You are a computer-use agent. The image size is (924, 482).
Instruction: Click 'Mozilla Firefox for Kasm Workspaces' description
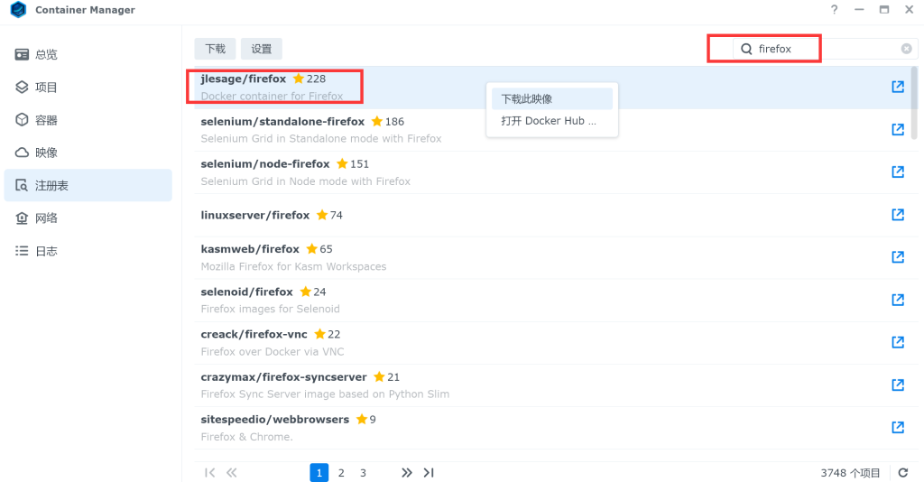click(x=293, y=266)
